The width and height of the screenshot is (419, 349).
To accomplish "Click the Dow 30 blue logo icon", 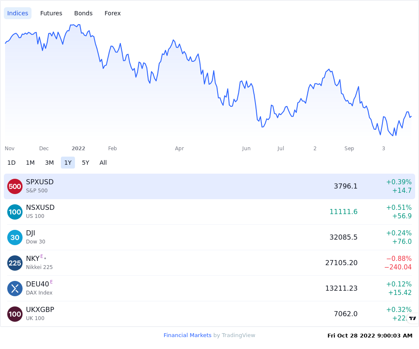I will click(15, 237).
